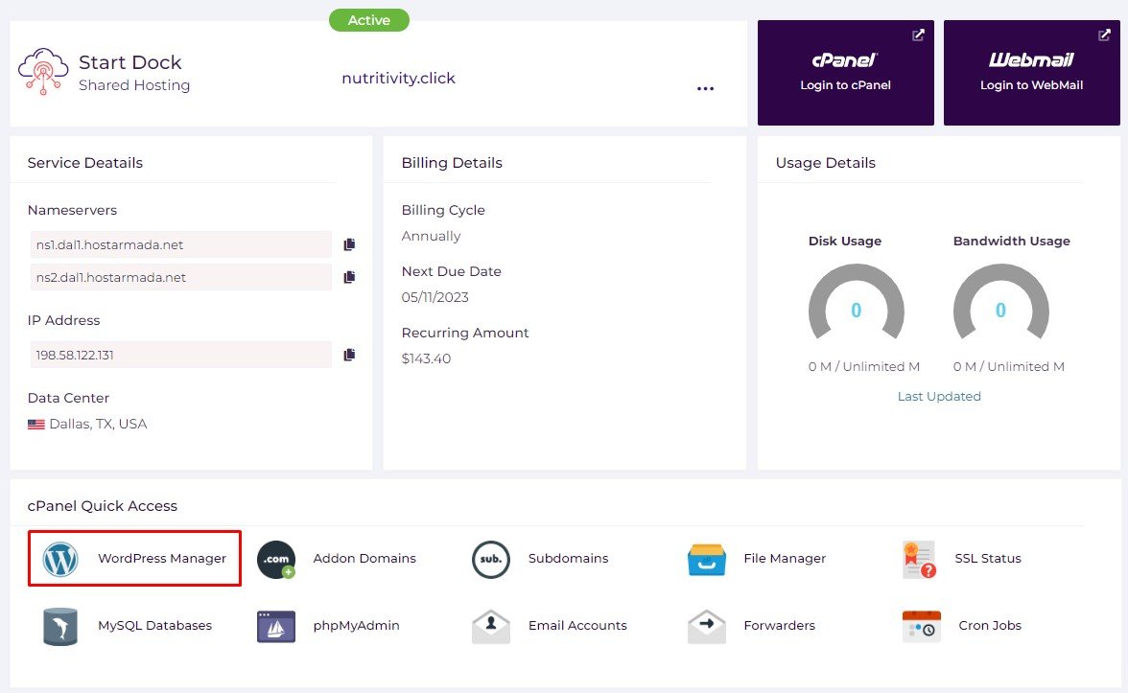Open phpMyAdmin sailboat icon

pyautogui.click(x=275, y=626)
